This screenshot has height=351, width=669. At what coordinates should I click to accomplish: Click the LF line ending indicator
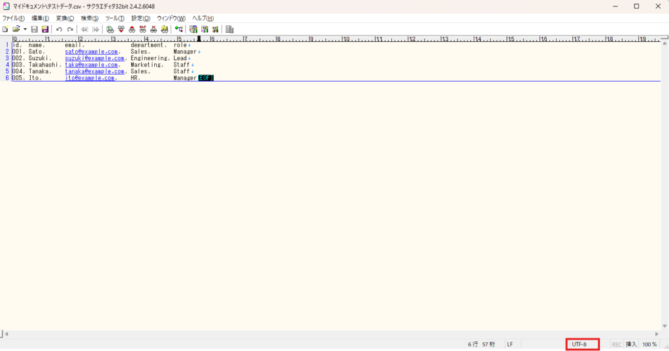click(510, 344)
